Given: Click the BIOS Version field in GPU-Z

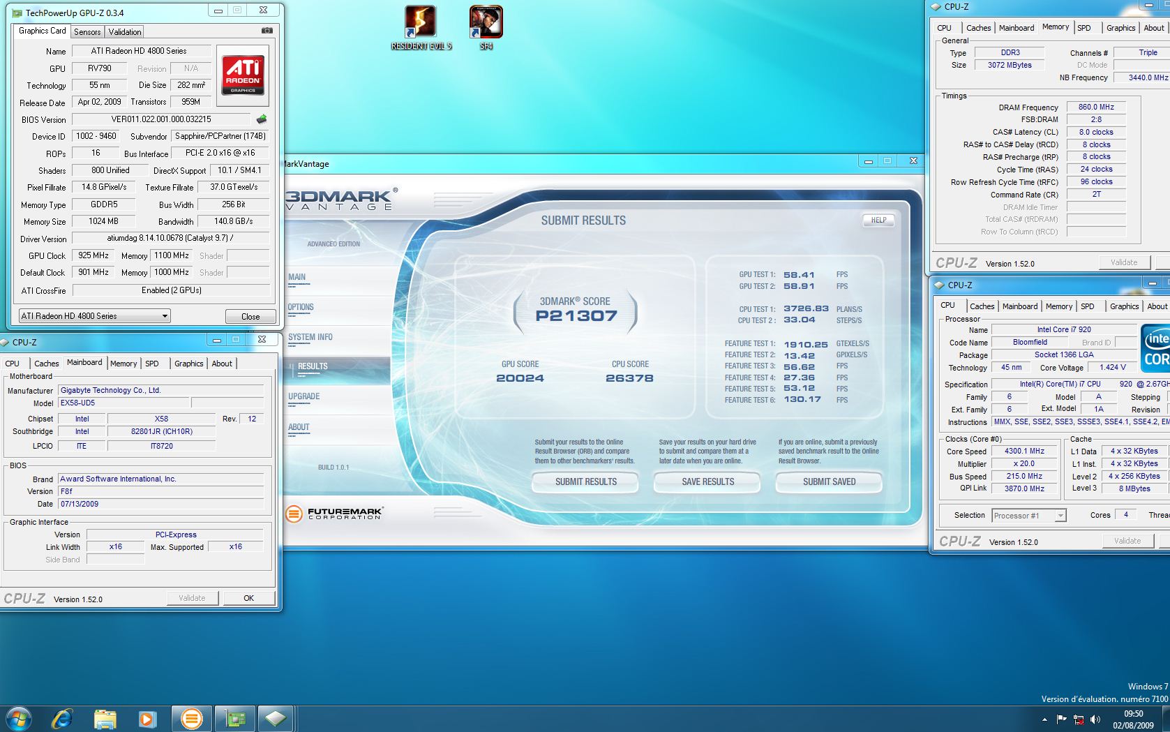Looking at the screenshot, I should [161, 119].
